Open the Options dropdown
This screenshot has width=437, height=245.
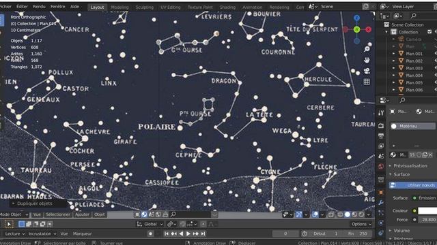point(361,224)
